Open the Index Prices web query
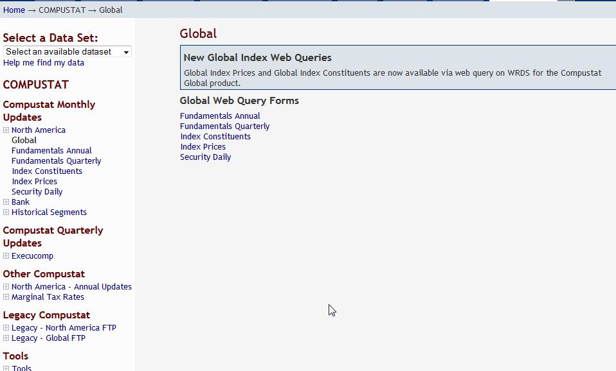 pyautogui.click(x=203, y=146)
